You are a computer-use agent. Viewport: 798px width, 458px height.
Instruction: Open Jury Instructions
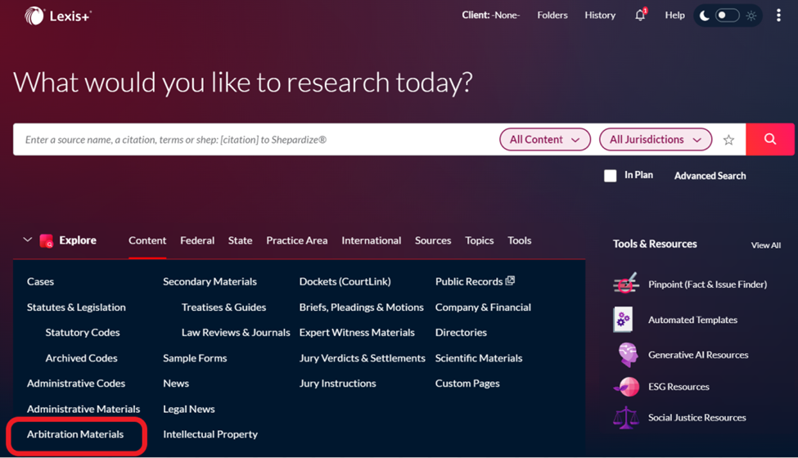pos(337,384)
